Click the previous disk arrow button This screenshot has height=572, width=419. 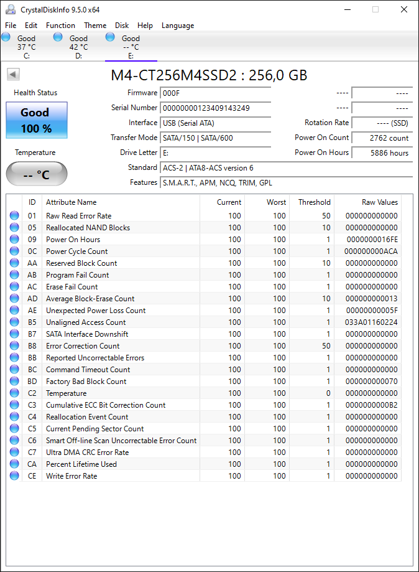[x=13, y=75]
